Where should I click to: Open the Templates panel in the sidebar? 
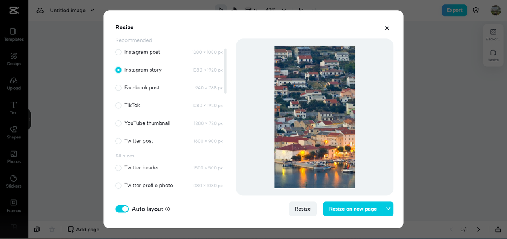(x=13, y=34)
